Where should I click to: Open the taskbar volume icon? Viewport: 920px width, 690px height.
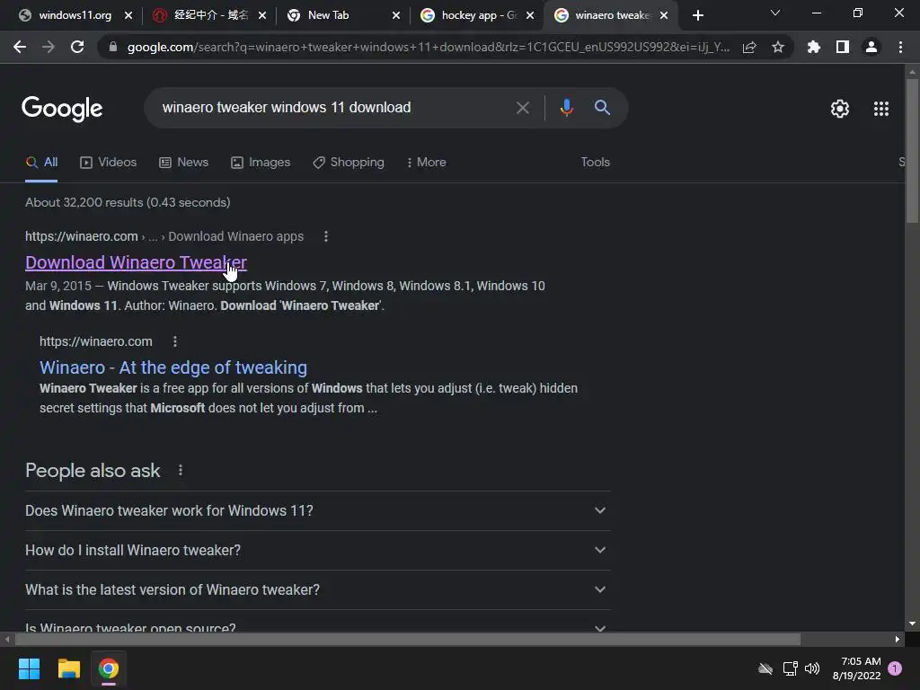[812, 668]
